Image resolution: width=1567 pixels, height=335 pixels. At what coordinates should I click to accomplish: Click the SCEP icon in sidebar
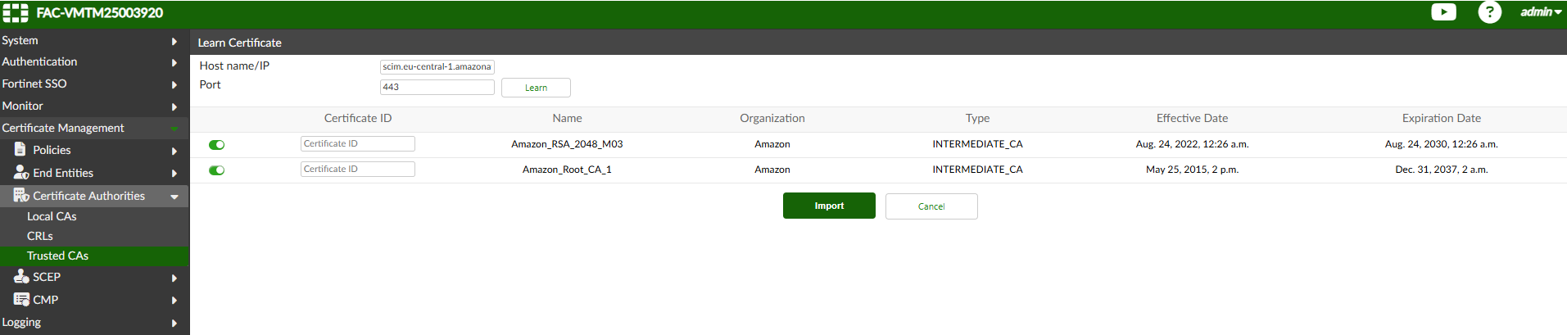click(x=21, y=277)
